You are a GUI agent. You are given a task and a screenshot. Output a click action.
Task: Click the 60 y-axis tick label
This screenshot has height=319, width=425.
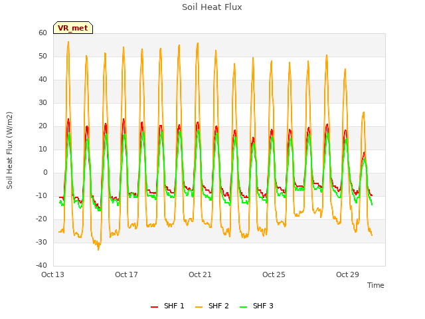(x=42, y=33)
